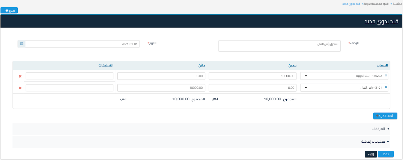Focus the date field showing 2021-01-01
The image size is (403, 160).
pyautogui.click(x=82, y=44)
